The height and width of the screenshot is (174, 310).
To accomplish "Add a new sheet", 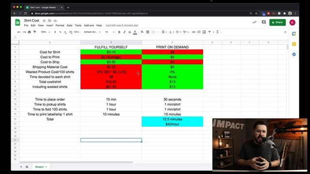I will pyautogui.click(x=21, y=167).
